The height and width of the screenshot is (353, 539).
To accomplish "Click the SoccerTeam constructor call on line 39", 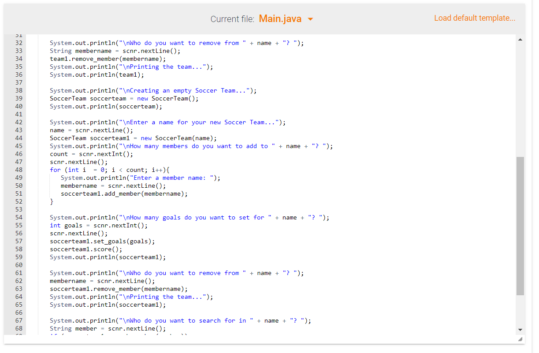I will pyautogui.click(x=171, y=98).
